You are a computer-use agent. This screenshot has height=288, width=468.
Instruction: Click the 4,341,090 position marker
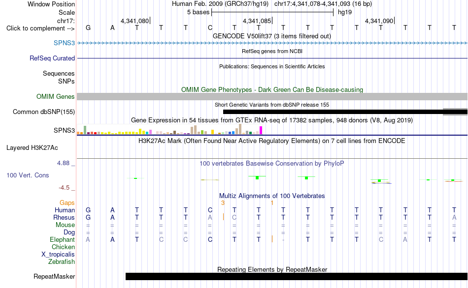379,21
